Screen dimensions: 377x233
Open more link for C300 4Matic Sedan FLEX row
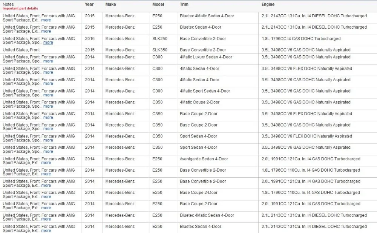48,73
